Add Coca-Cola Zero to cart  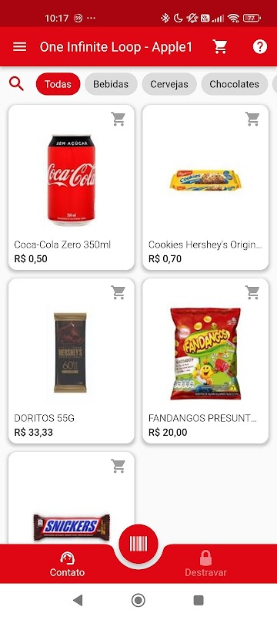tap(118, 119)
